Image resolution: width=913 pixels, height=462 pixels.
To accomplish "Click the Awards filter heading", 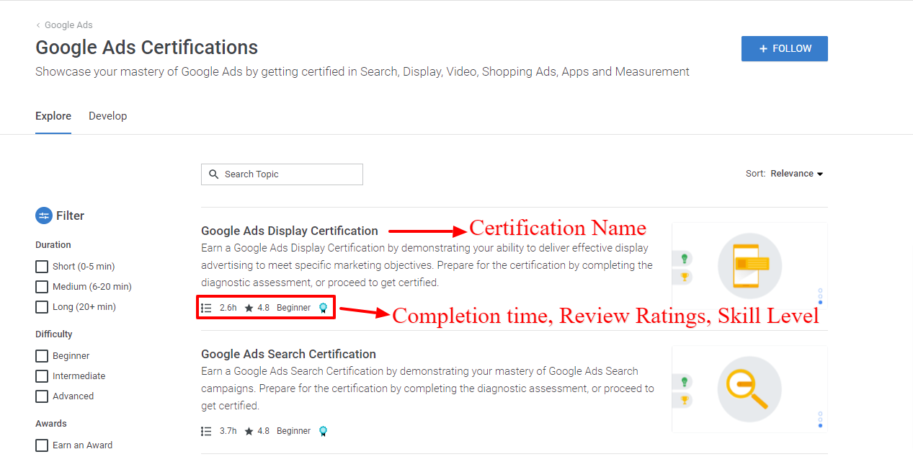I will pos(51,424).
